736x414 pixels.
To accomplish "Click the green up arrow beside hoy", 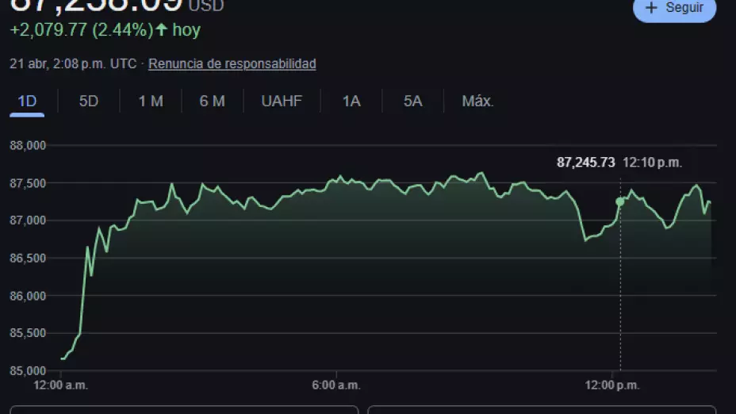I will 162,30.
